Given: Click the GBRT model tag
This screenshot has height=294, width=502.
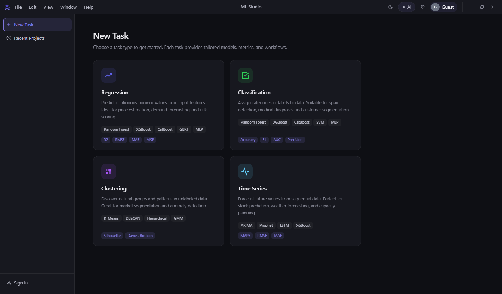Looking at the screenshot, I should tap(184, 129).
